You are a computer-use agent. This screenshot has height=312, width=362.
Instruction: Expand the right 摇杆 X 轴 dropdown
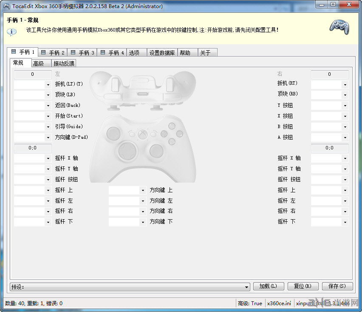pyautogui.click(x=330, y=158)
